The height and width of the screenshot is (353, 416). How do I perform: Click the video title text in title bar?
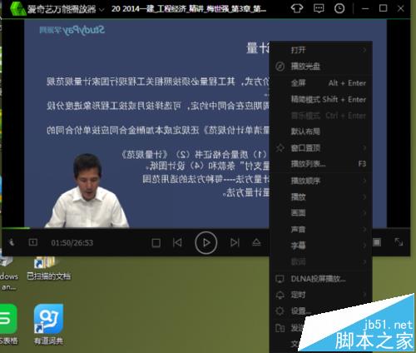[189, 9]
